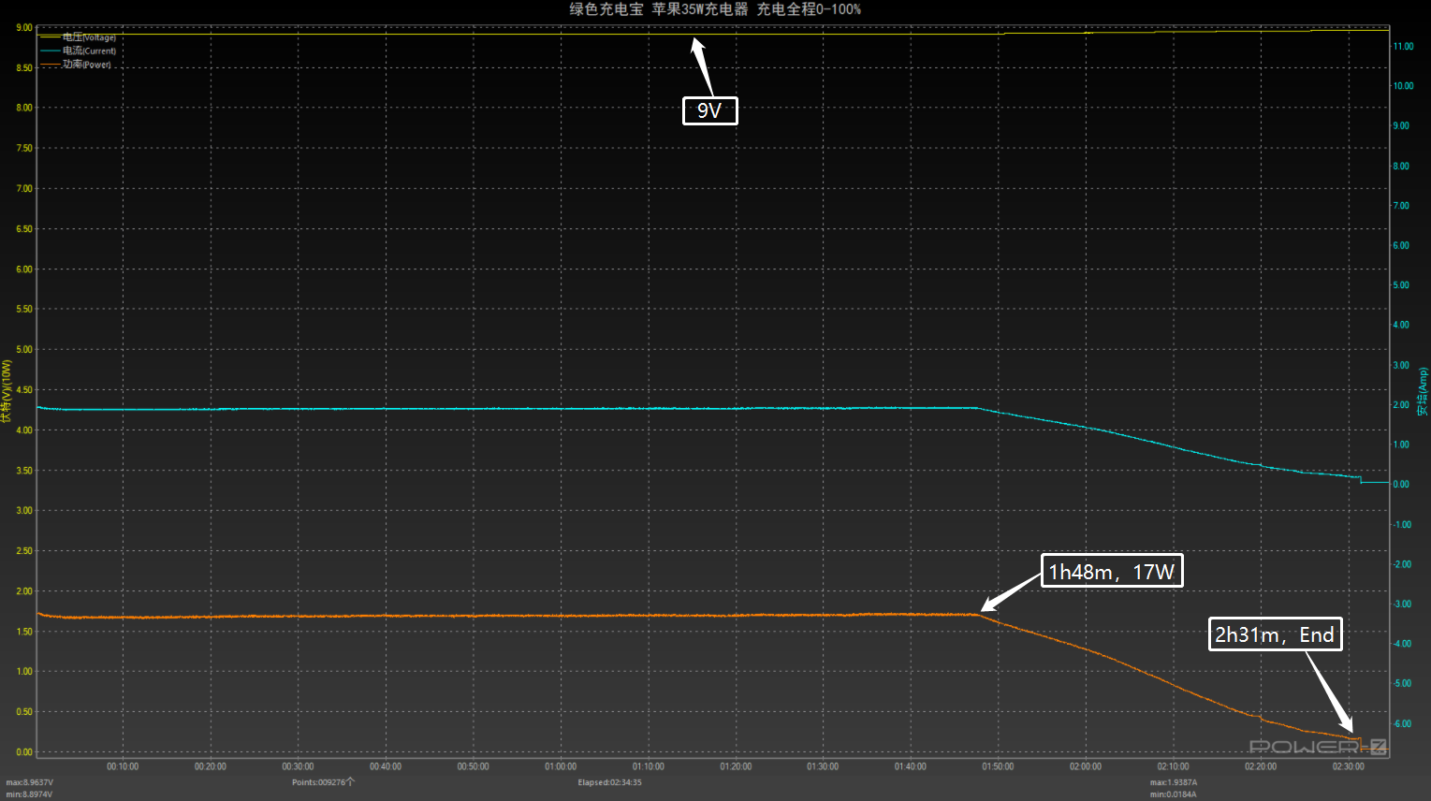
Task: Click the Points:009276 counter
Action: pyautogui.click(x=323, y=782)
